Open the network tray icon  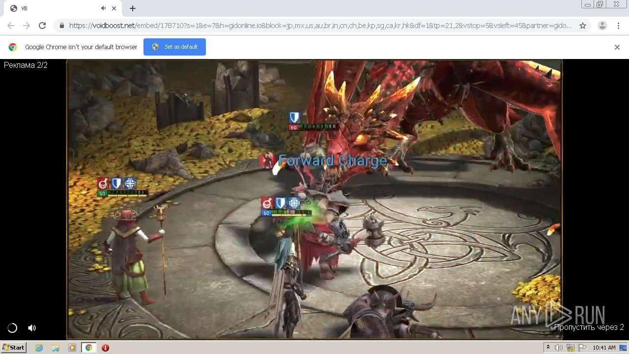pos(570,348)
